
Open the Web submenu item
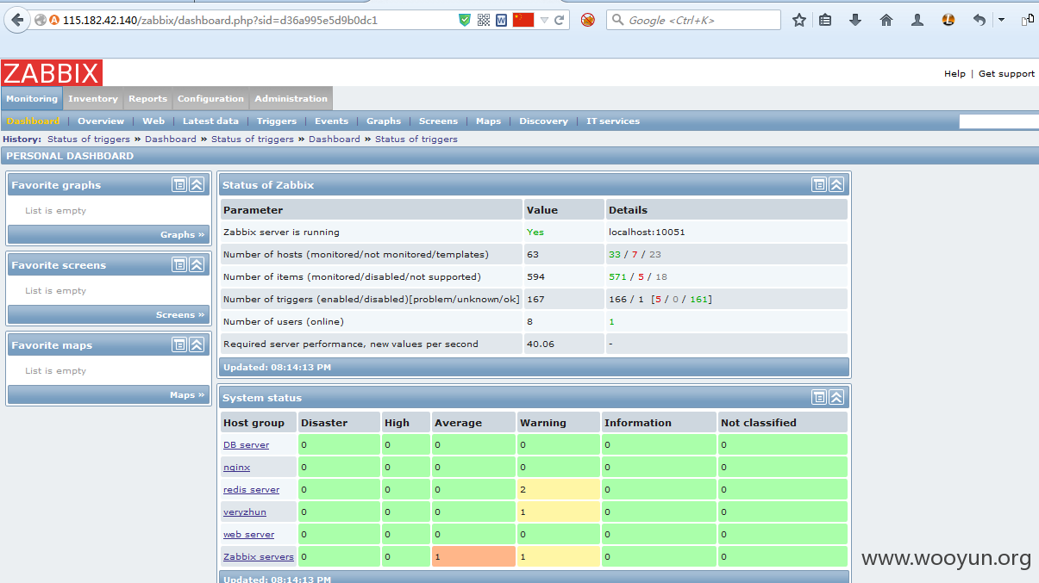(153, 121)
